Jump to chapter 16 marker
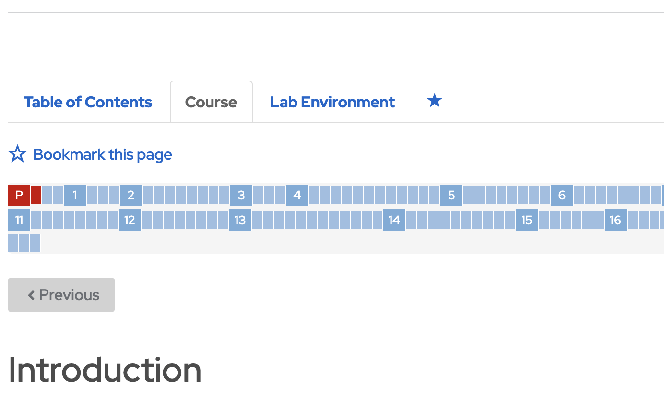This screenshot has height=395, width=664. (616, 220)
